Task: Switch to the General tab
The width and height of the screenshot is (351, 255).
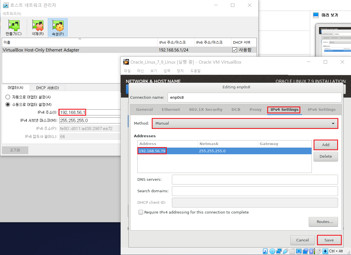Action: pyautogui.click(x=145, y=110)
